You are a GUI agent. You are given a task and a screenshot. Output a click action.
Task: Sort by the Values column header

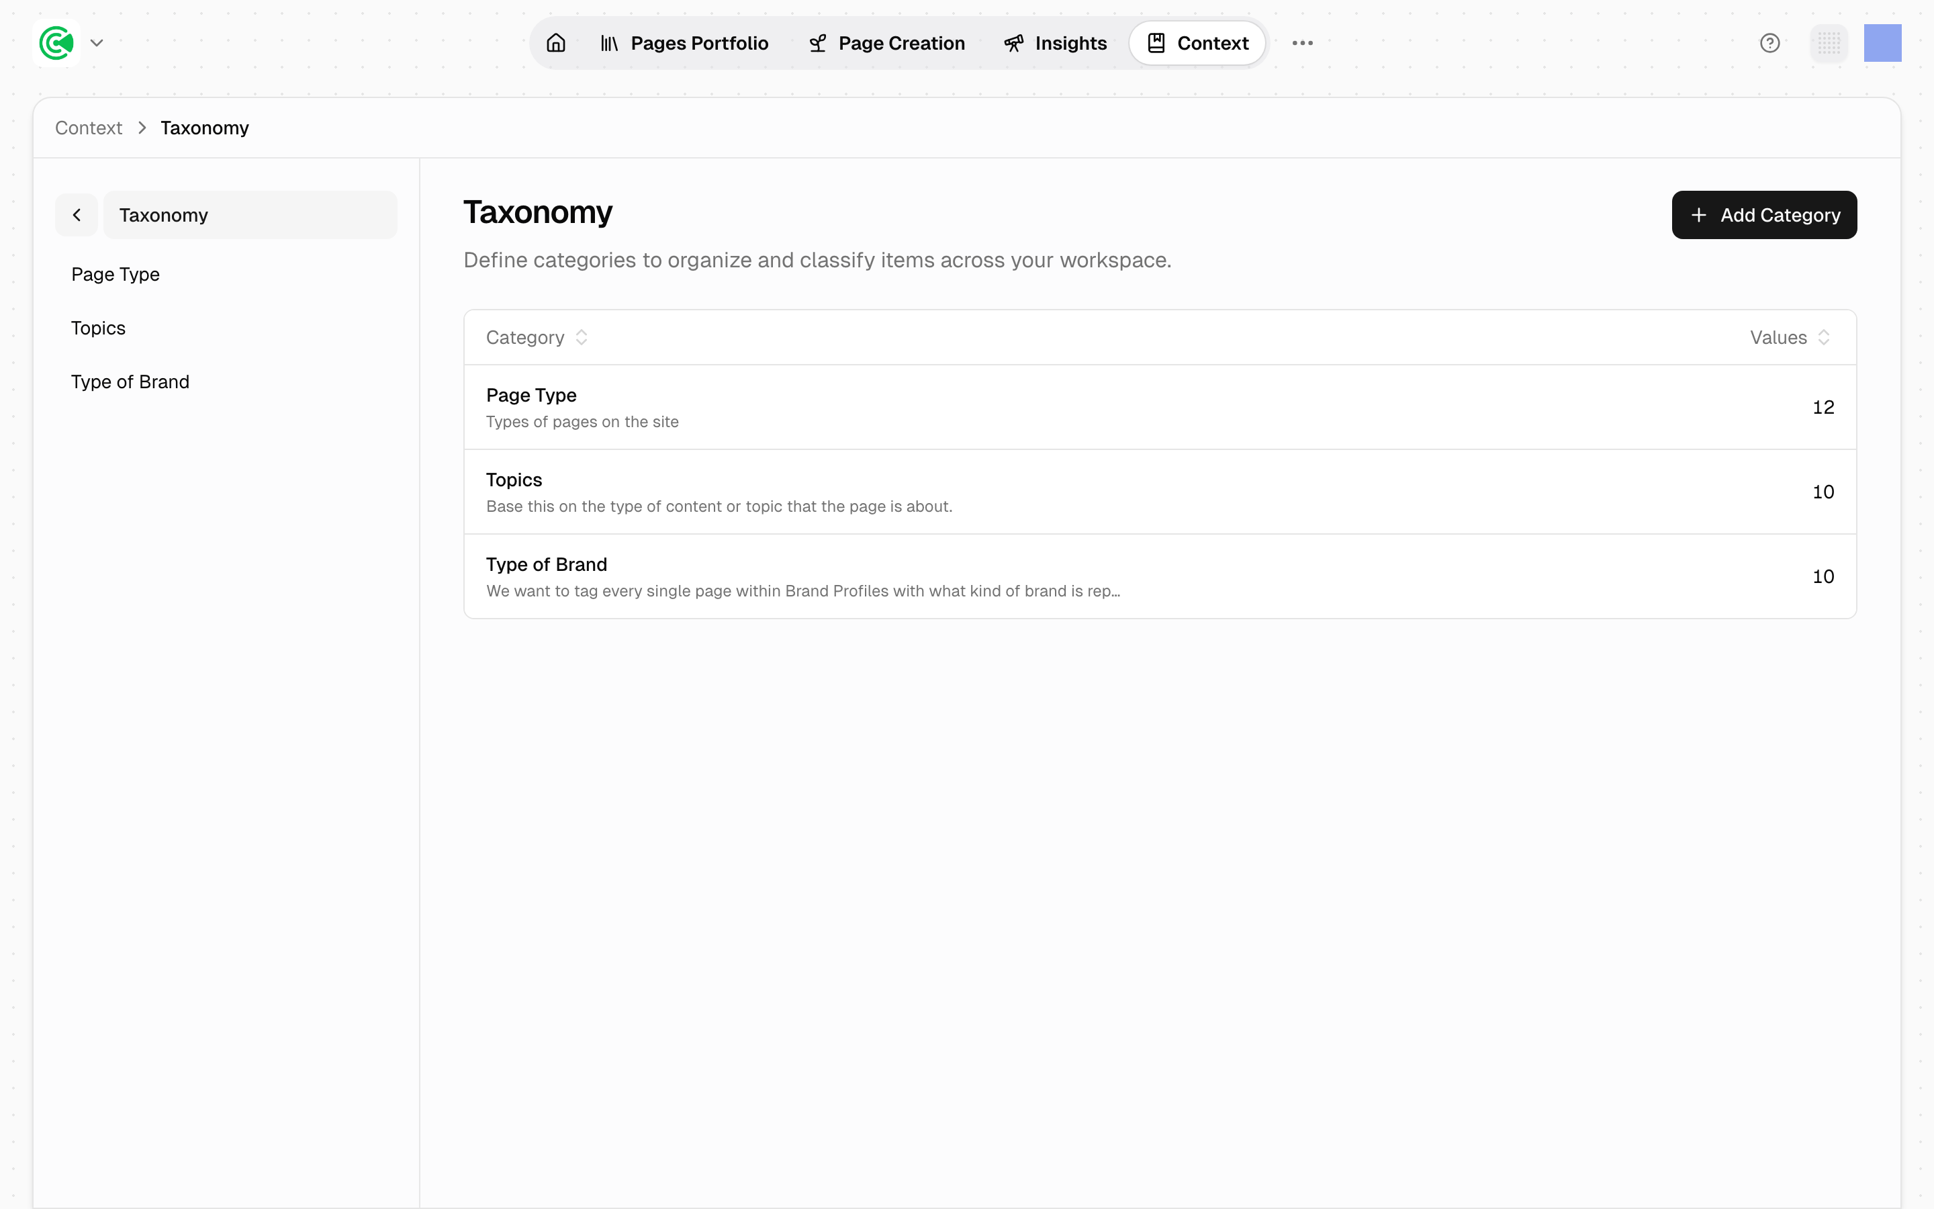(x=1790, y=337)
